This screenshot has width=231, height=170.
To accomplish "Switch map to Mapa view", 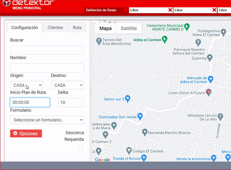I will point(105,28).
